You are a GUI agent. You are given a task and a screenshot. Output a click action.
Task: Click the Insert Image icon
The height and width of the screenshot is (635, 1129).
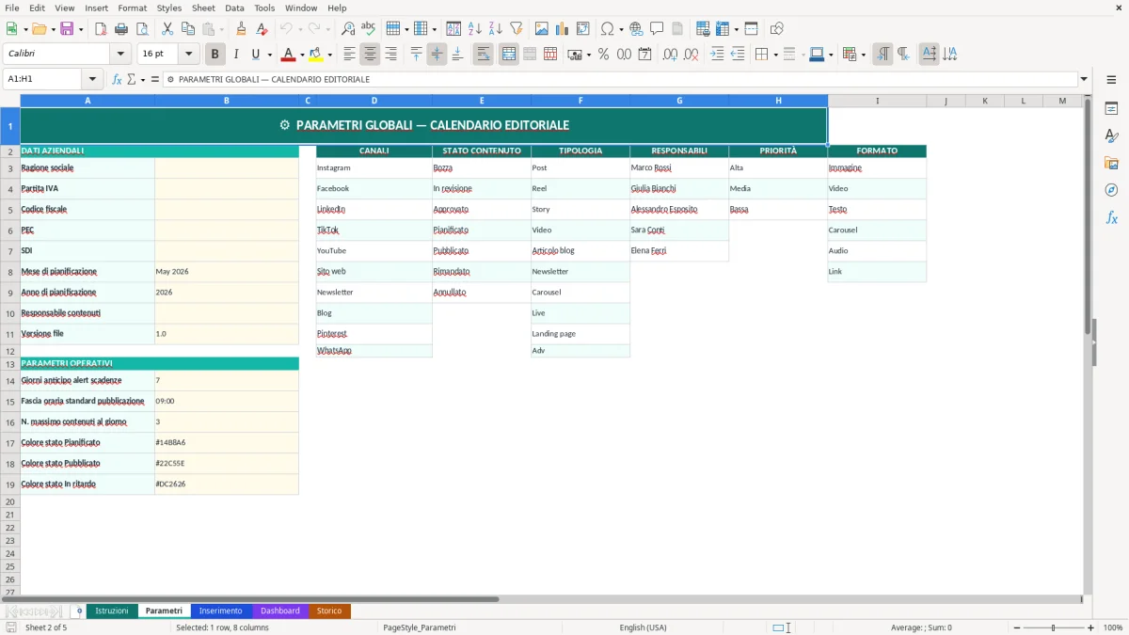coord(541,29)
